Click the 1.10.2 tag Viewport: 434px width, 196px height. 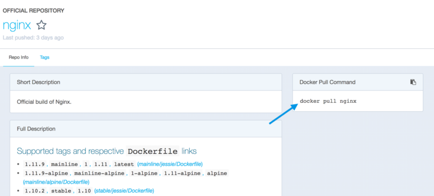click(x=35, y=191)
